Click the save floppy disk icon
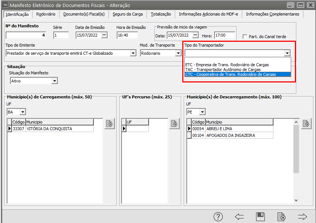Screen dimensions: 316x223 [260, 217]
